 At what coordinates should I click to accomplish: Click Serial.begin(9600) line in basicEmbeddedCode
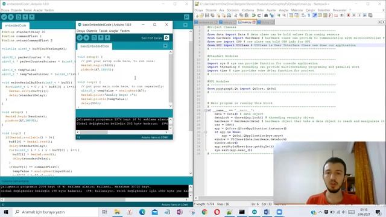pyautogui.click(x=98, y=65)
